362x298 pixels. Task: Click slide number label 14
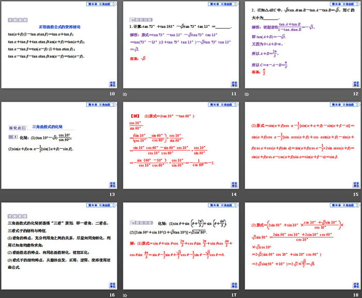tap(234, 194)
